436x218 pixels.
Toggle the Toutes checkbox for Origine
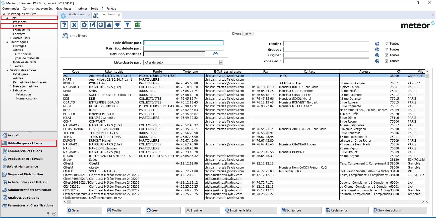click(387, 55)
